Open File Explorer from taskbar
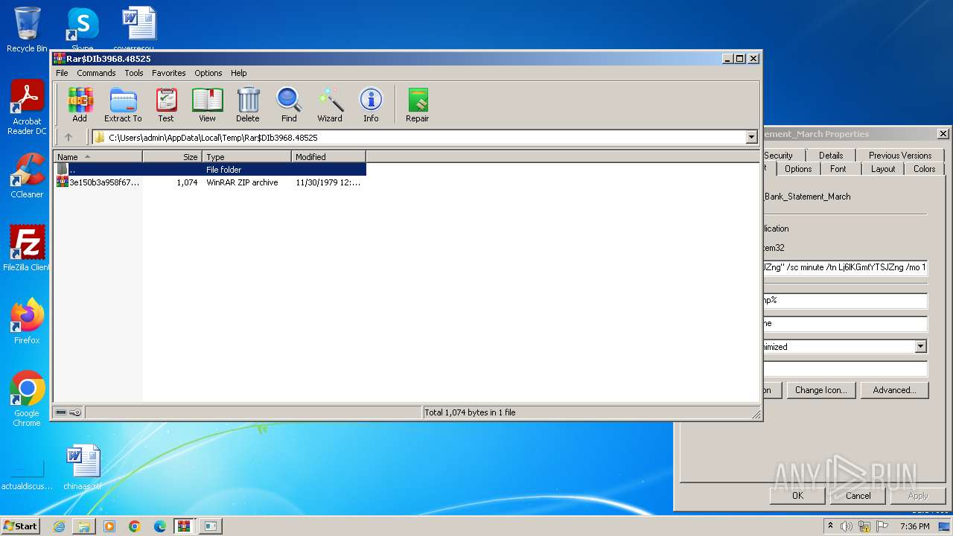 [84, 526]
